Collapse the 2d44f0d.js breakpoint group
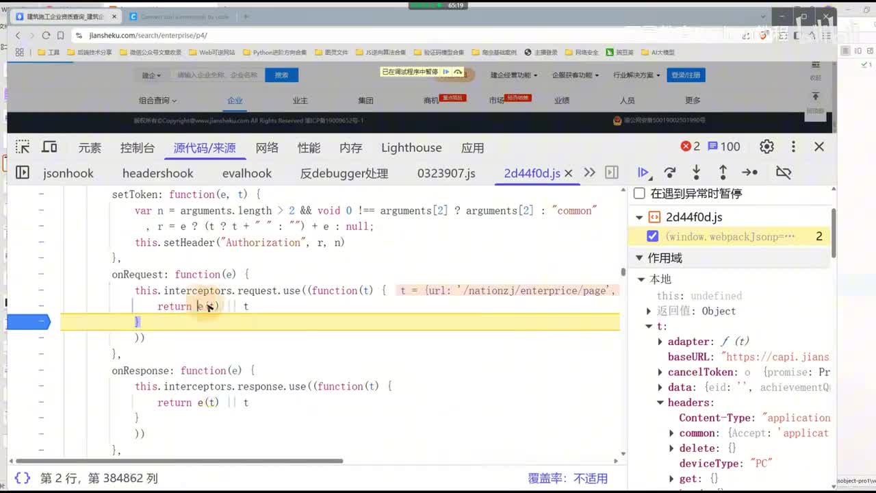The width and height of the screenshot is (876, 493). point(639,217)
